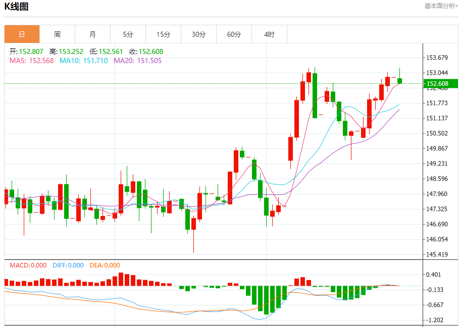Screen dimensions: 461x327
Task: Click the K线图 heading
Action: point(17,7)
